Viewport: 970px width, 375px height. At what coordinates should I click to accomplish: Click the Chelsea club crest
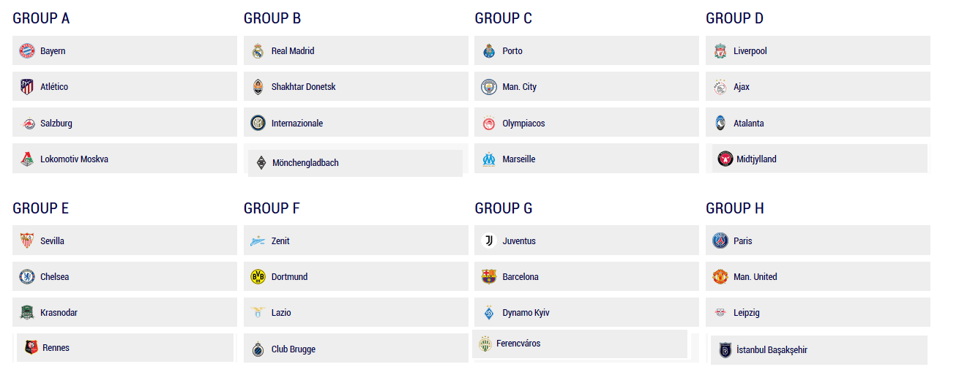[27, 276]
